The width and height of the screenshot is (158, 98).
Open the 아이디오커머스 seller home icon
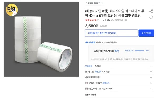[86, 3]
